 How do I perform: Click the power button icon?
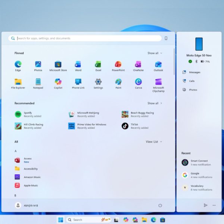point(160,205)
